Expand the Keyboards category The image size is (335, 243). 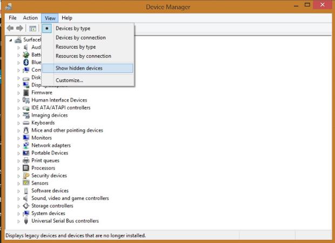click(x=18, y=123)
